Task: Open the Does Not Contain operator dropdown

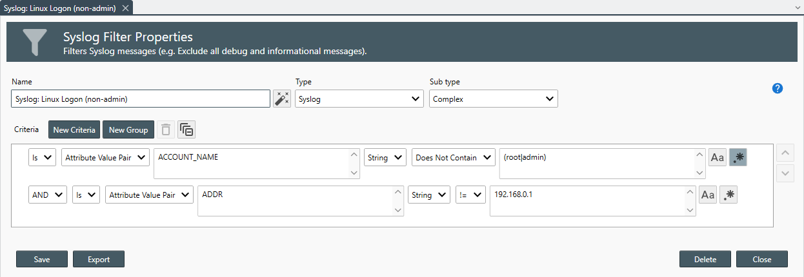Action: [453, 158]
